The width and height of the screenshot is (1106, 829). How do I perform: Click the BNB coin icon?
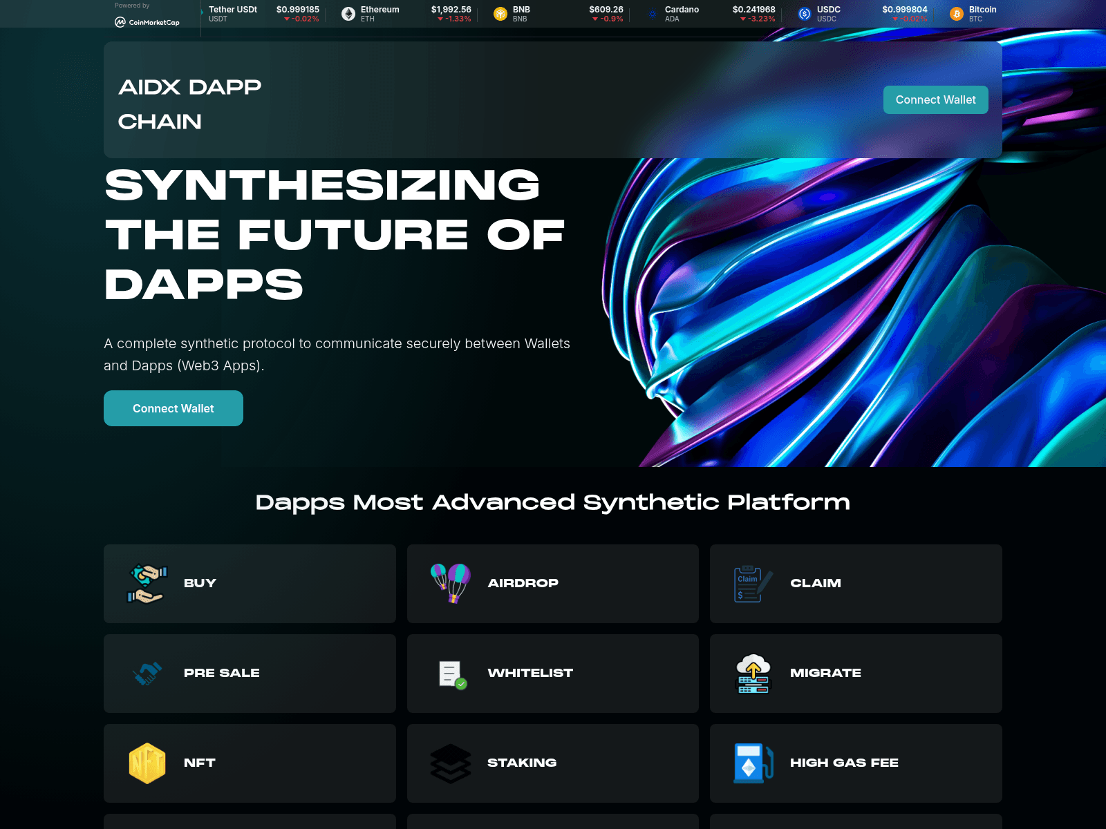[x=500, y=14]
